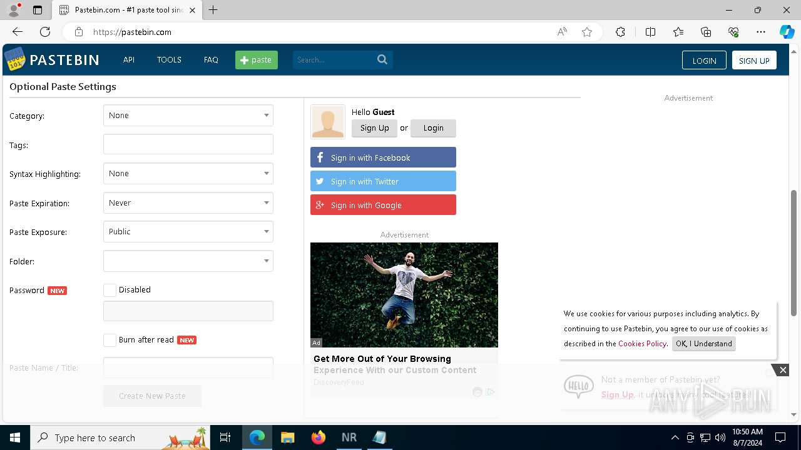
Task: Check the Burn after read checkbox
Action: [x=110, y=340]
